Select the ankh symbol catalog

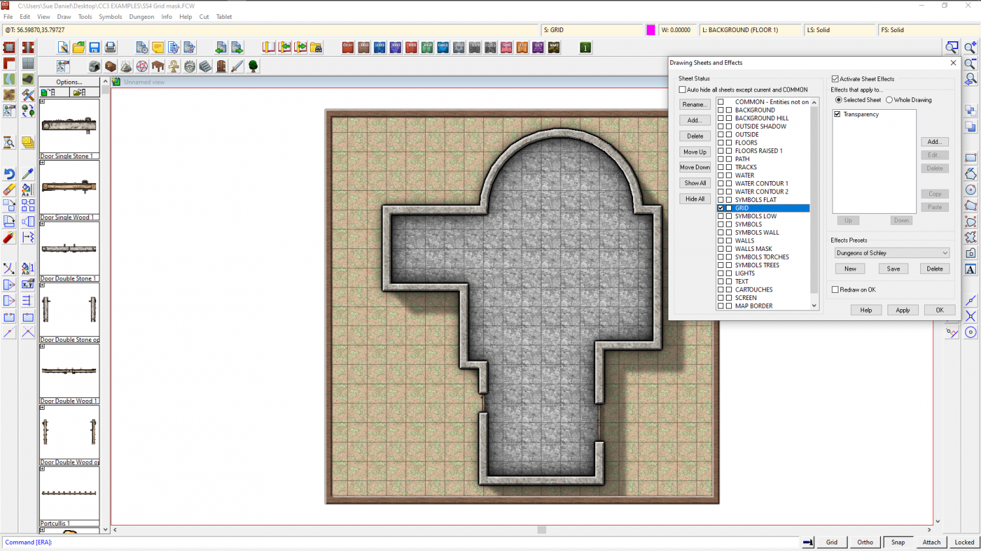174,67
